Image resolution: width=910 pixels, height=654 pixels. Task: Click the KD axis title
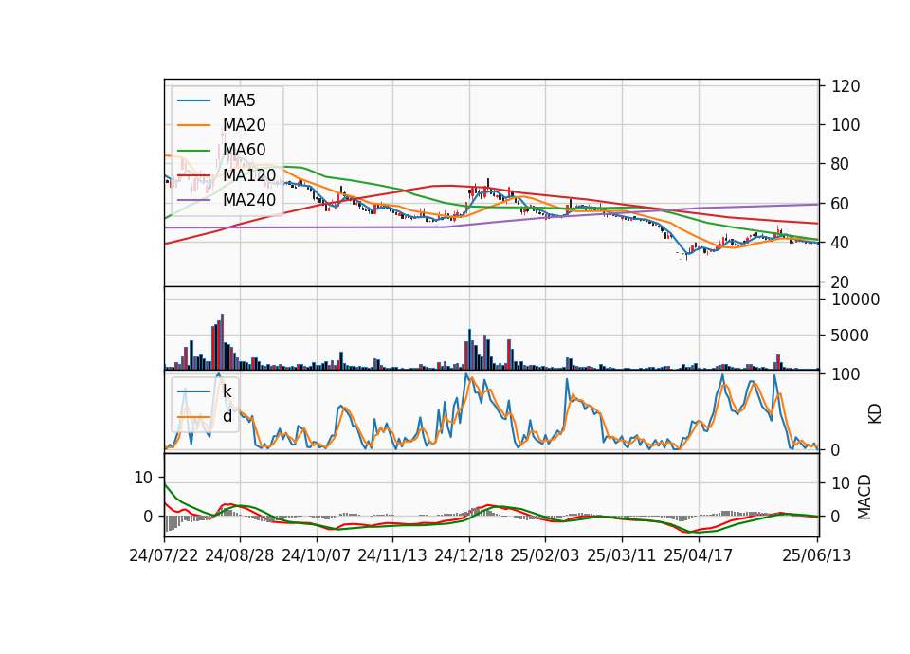875,413
